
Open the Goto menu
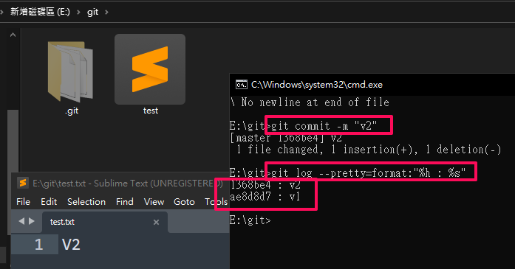(184, 201)
